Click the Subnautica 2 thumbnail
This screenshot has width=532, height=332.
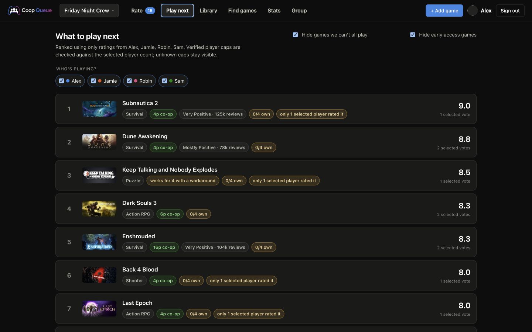[x=99, y=109]
